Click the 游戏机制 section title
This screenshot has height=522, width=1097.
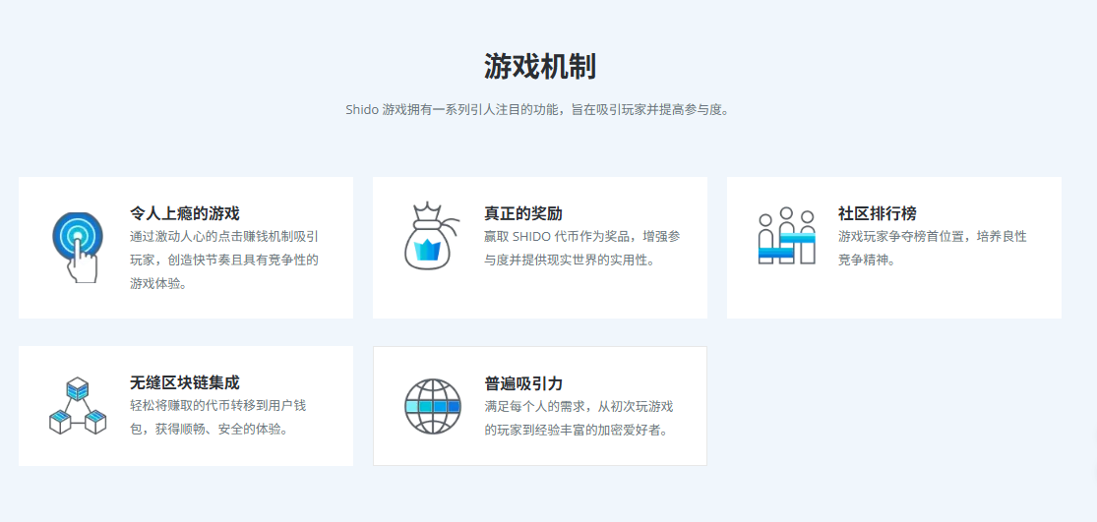(540, 67)
